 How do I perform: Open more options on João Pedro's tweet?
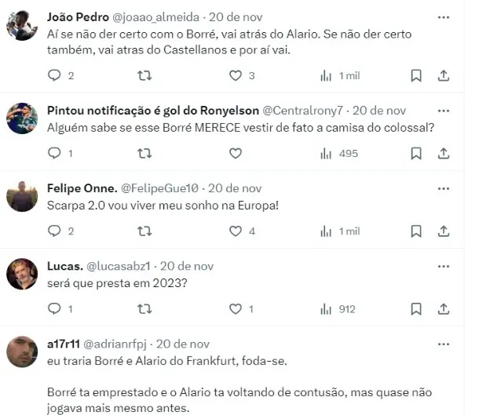click(x=443, y=17)
